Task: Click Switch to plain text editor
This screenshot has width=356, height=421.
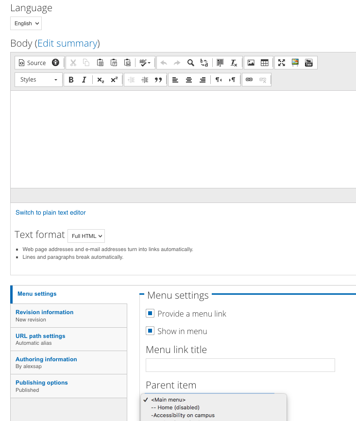Action: tap(51, 212)
